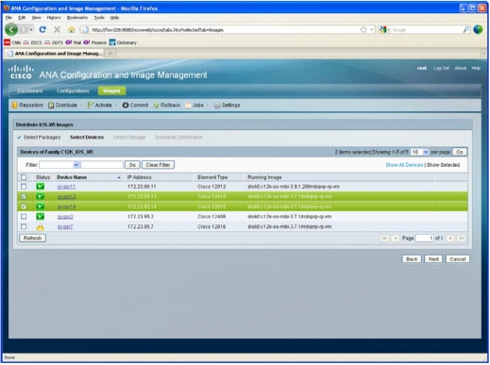Click in the filter text field
This screenshot has height=365, width=490.
pos(102,165)
